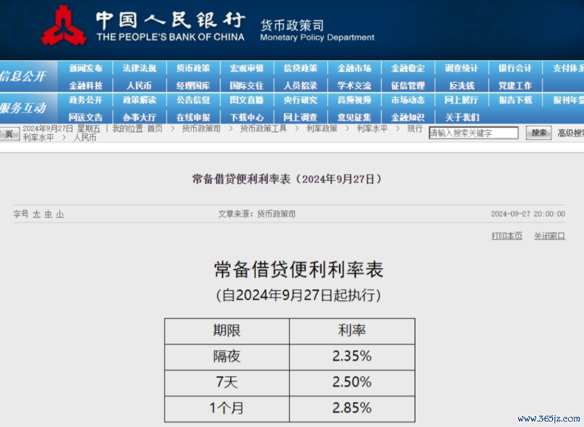Click the 关闭窗口 close window link
Viewport: 584px width, 427px height.
click(x=549, y=236)
